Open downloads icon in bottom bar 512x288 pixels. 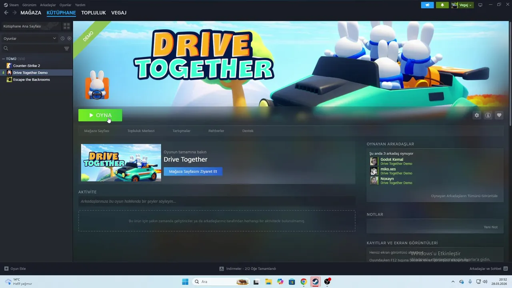(222, 269)
